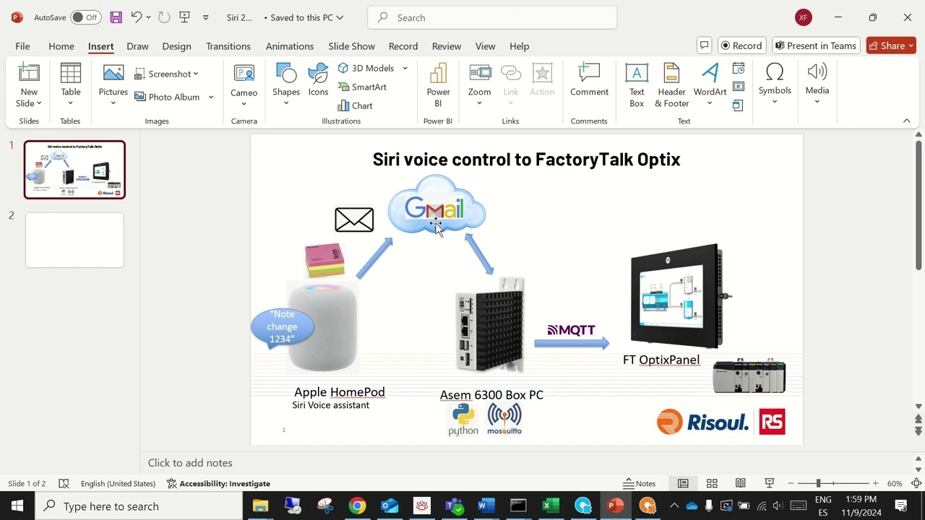Select slide 2 thumbnail

pyautogui.click(x=74, y=240)
